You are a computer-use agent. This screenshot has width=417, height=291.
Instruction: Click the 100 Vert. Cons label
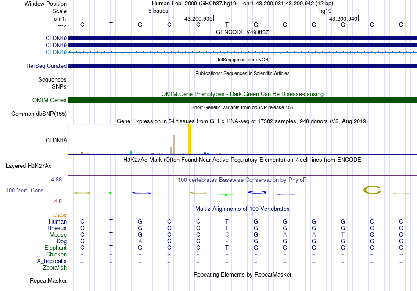click(25, 190)
